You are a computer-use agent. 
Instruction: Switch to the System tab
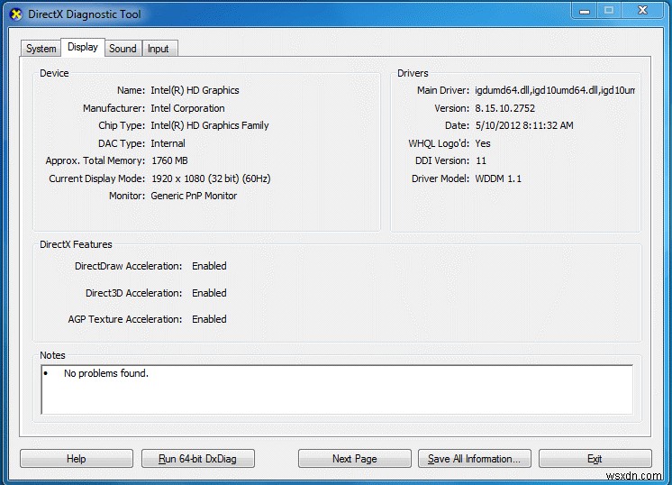coord(41,49)
